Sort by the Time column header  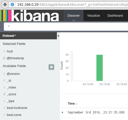(x=71, y=104)
